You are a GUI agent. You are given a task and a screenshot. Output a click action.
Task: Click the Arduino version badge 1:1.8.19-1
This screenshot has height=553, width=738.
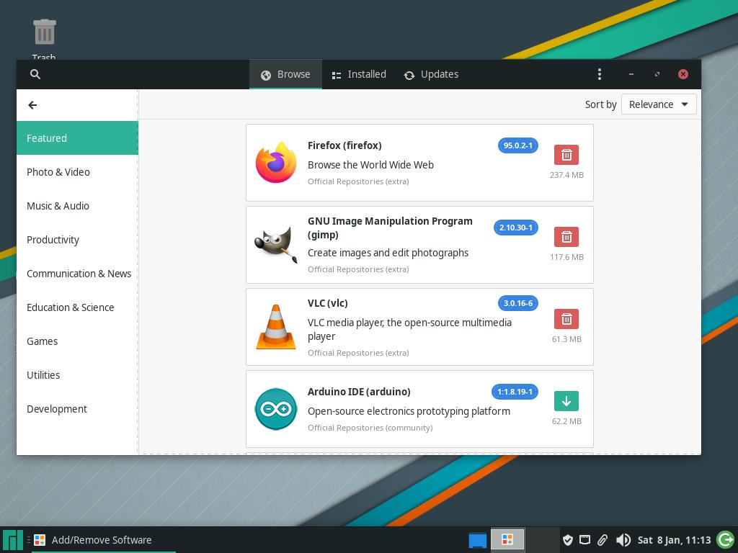[x=515, y=392]
